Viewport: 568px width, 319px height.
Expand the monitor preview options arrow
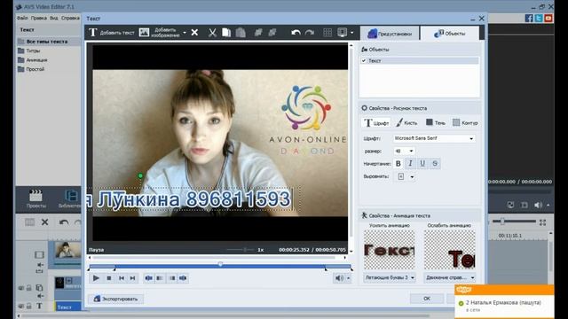(351, 33)
